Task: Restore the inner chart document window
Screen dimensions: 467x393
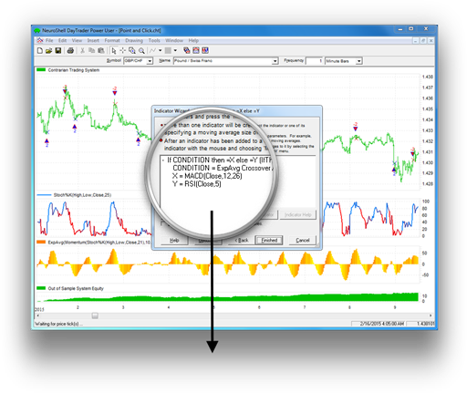Action: point(423,40)
